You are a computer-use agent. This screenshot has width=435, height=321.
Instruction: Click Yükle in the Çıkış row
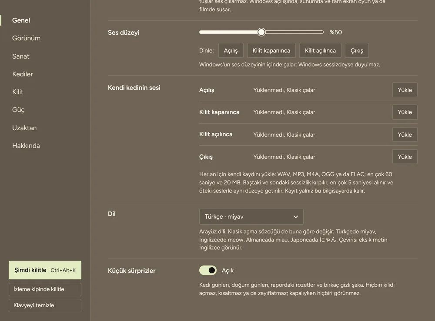(x=405, y=157)
